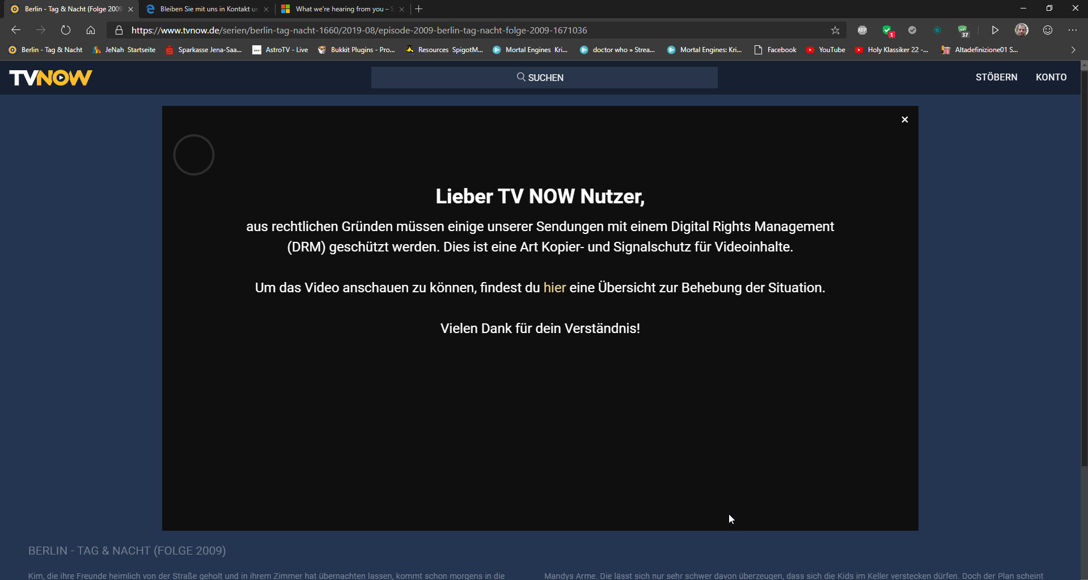Open green shield extension with red badge
Viewport: 1088px width, 580px height.
(x=888, y=31)
